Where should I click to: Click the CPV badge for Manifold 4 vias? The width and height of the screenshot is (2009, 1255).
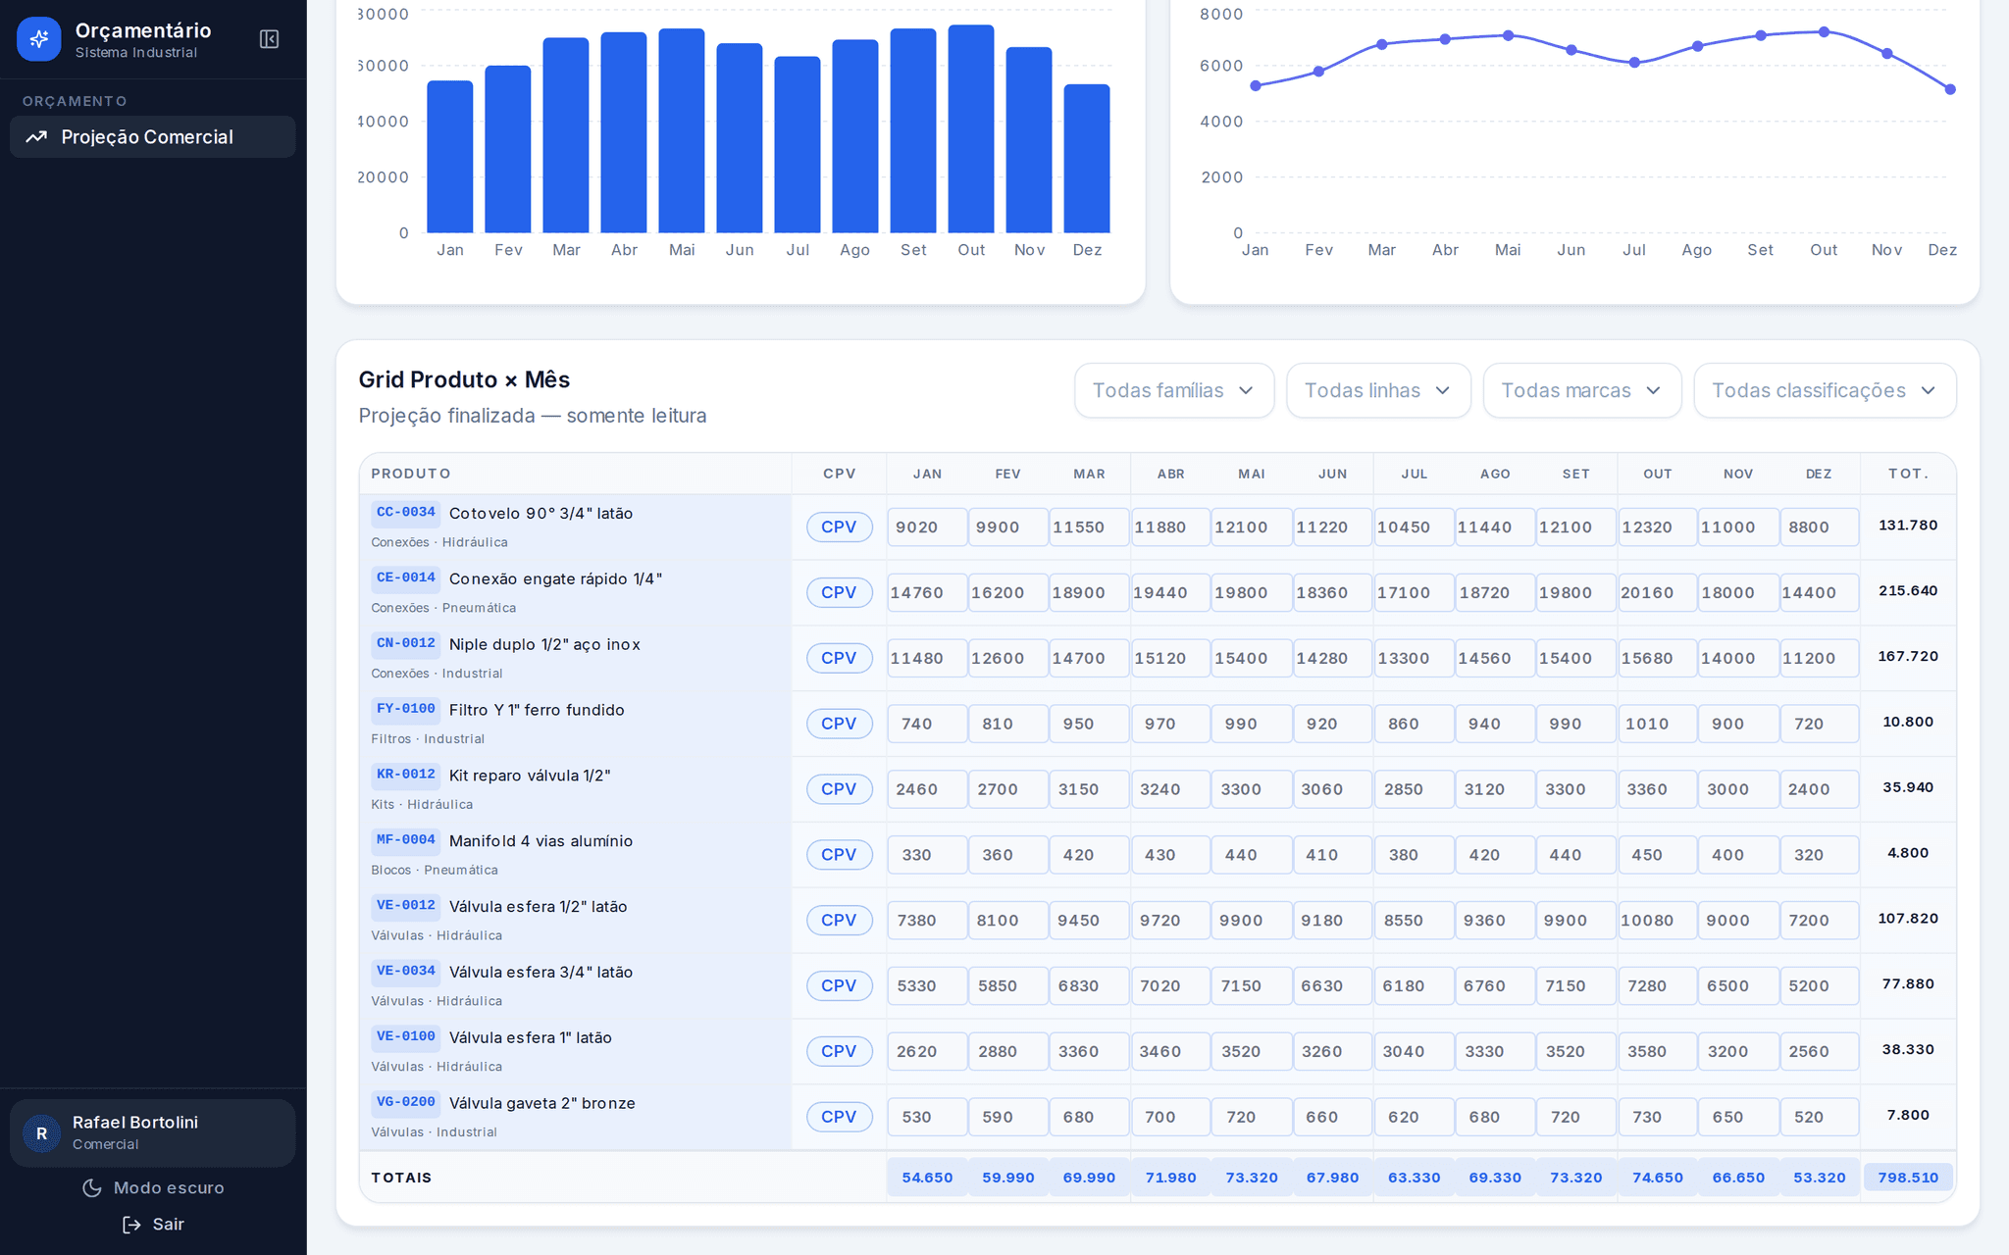tap(839, 855)
